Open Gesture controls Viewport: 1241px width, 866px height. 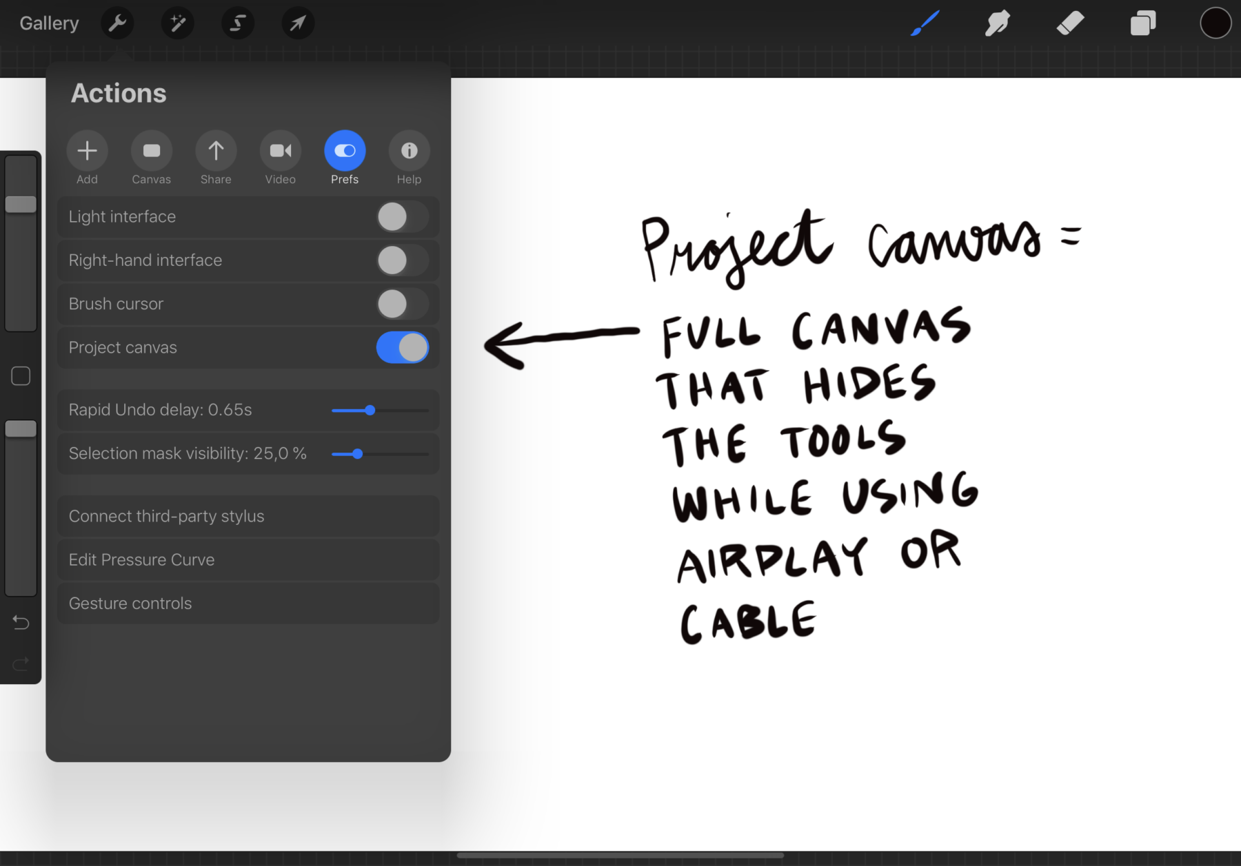tap(248, 603)
